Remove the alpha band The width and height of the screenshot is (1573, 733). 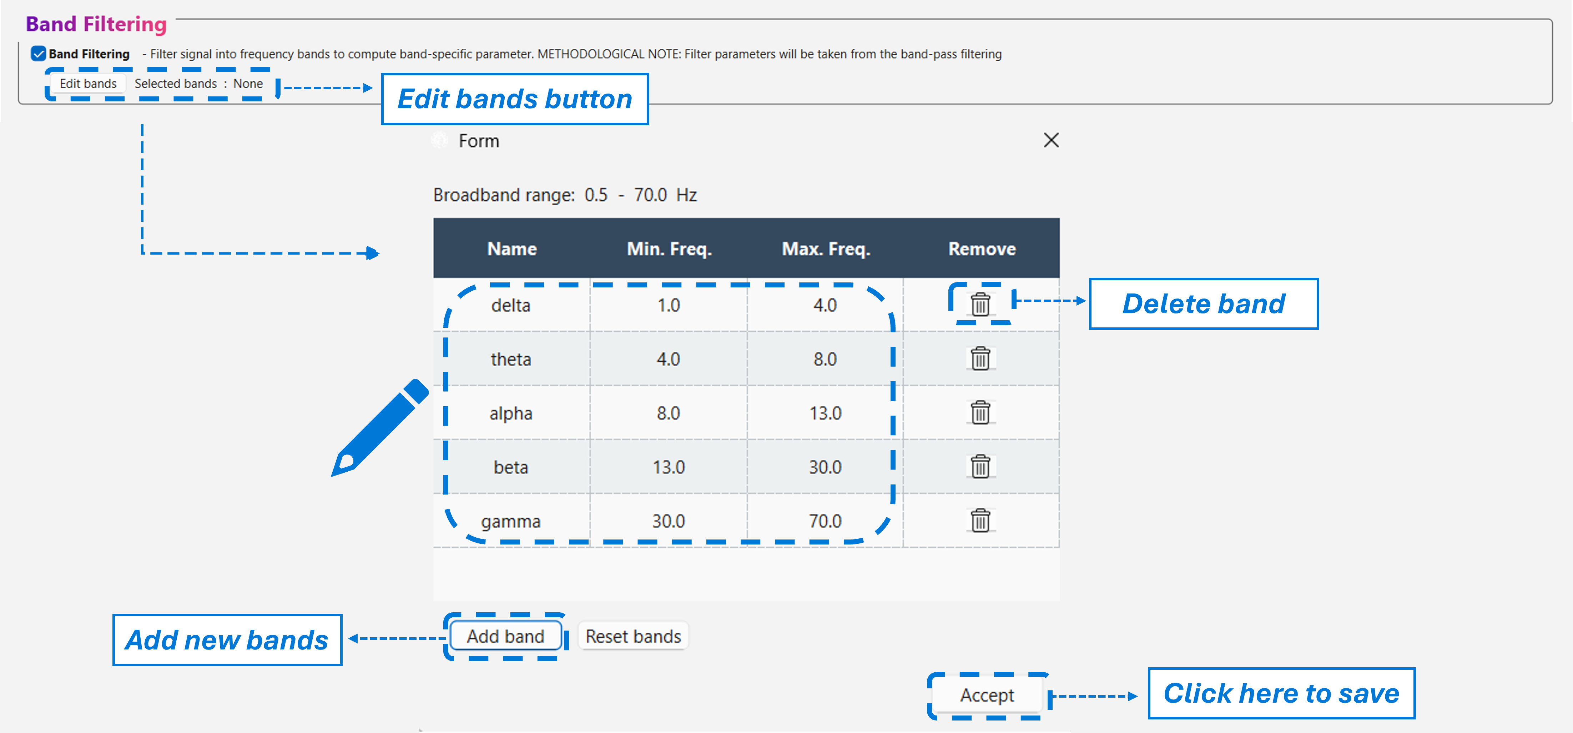(981, 413)
